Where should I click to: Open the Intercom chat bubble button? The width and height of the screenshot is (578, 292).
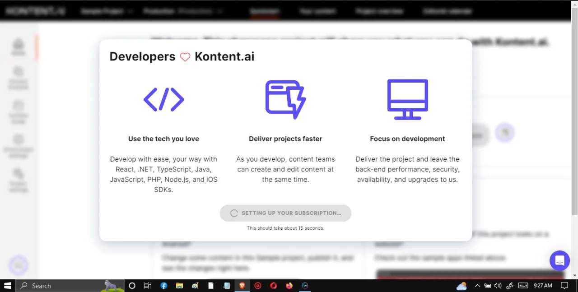pyautogui.click(x=560, y=260)
